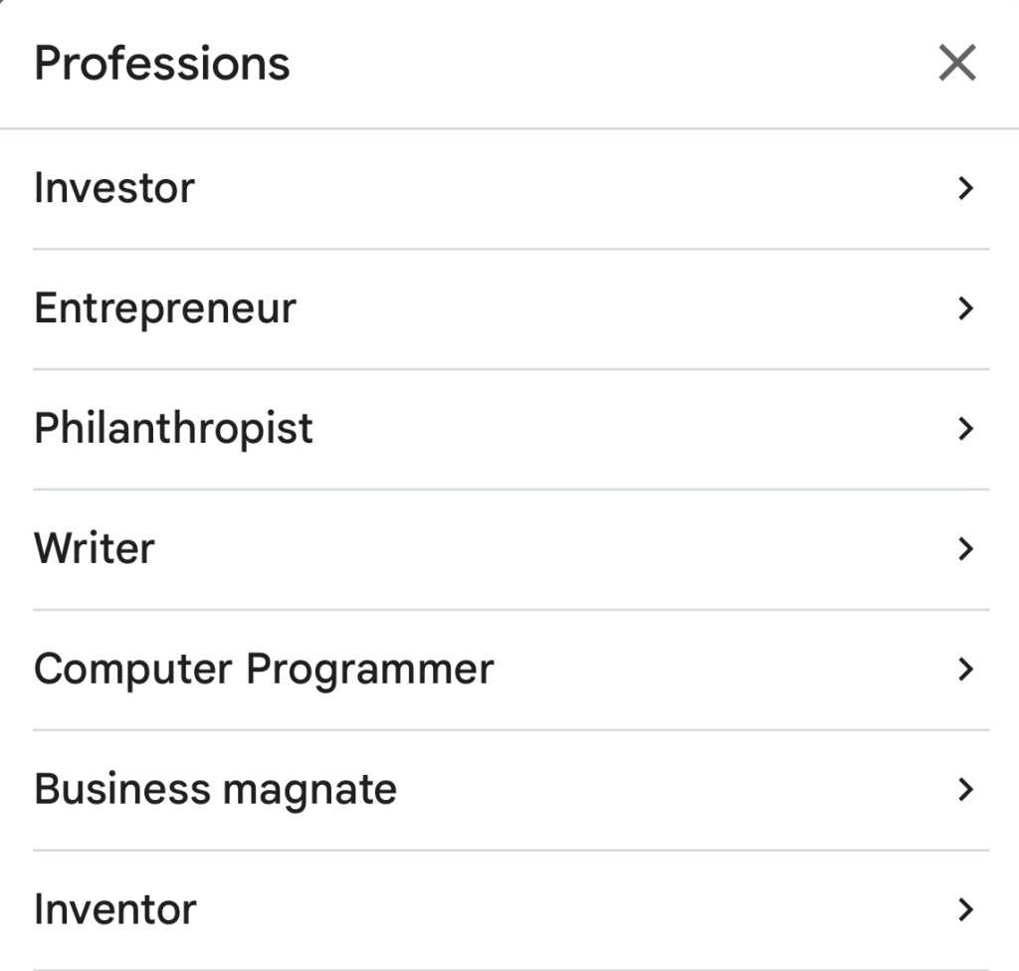This screenshot has height=971, width=1019.
Task: Select the Entrepreneur list item
Action: [x=165, y=308]
